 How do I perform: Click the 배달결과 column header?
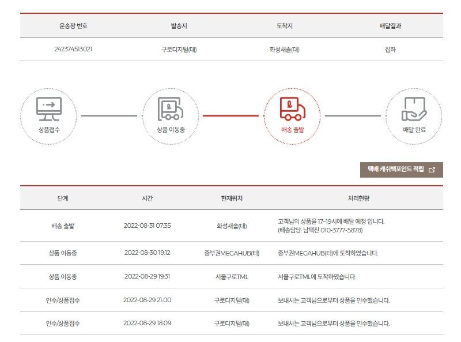[x=390, y=26]
